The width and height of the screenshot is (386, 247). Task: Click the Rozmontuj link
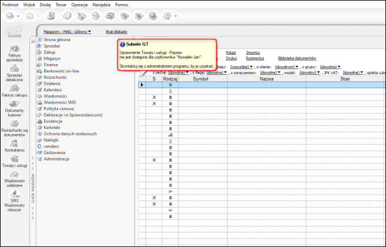tap(255, 58)
